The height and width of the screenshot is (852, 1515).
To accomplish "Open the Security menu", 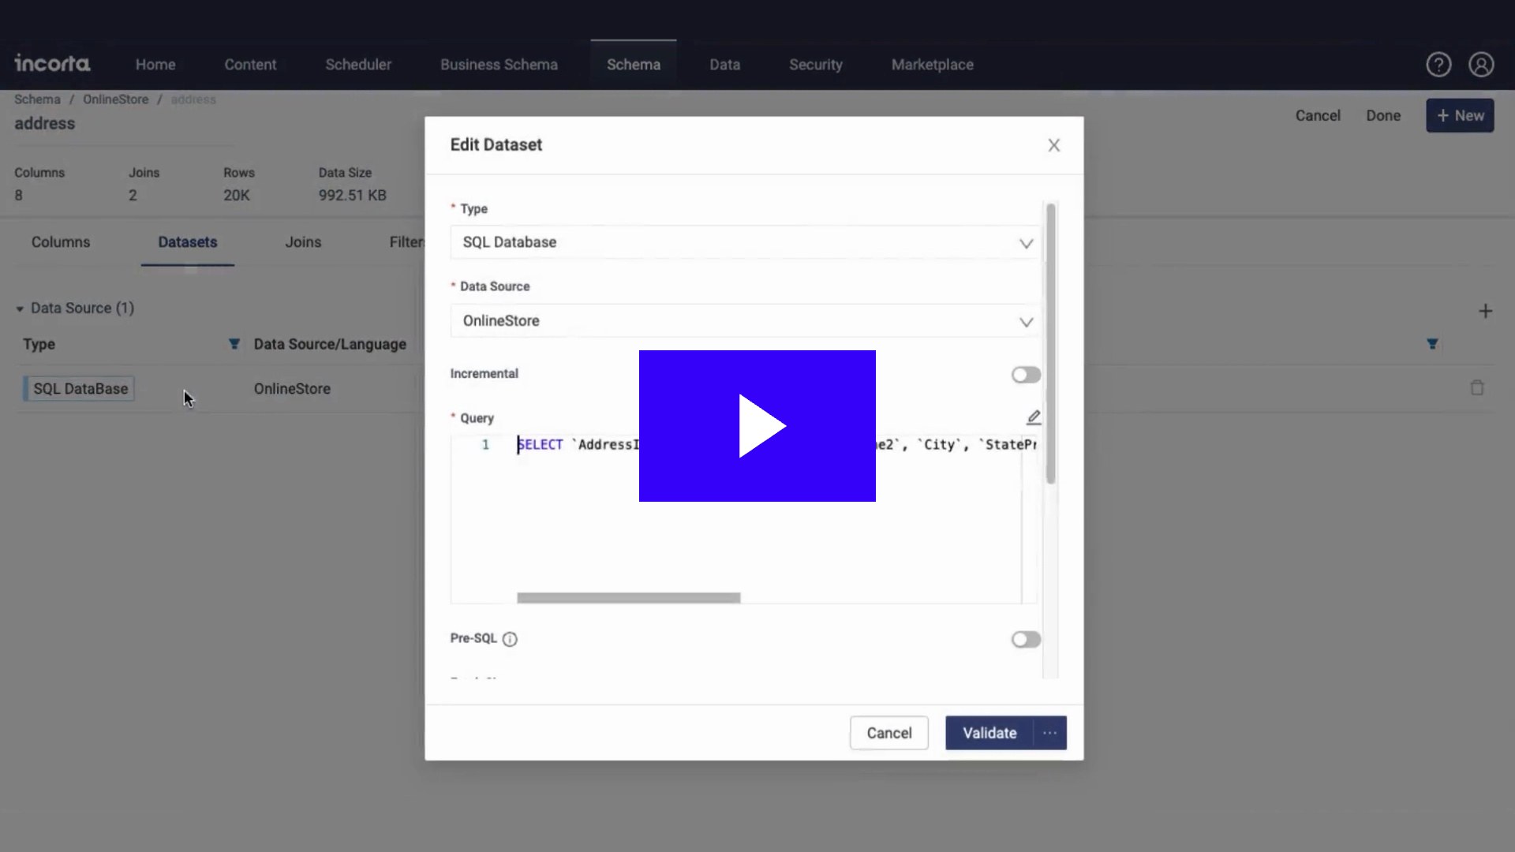I will pyautogui.click(x=816, y=65).
